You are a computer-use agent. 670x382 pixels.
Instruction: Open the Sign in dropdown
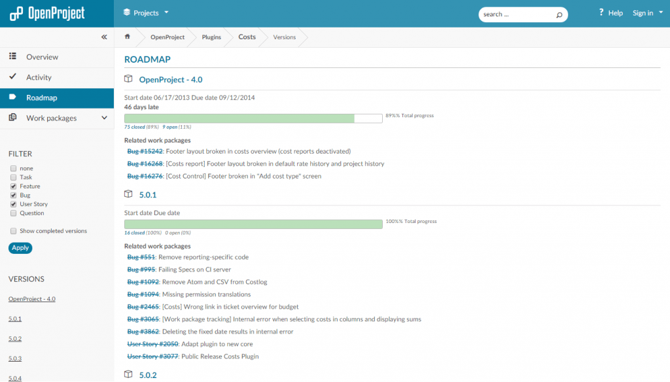point(646,13)
